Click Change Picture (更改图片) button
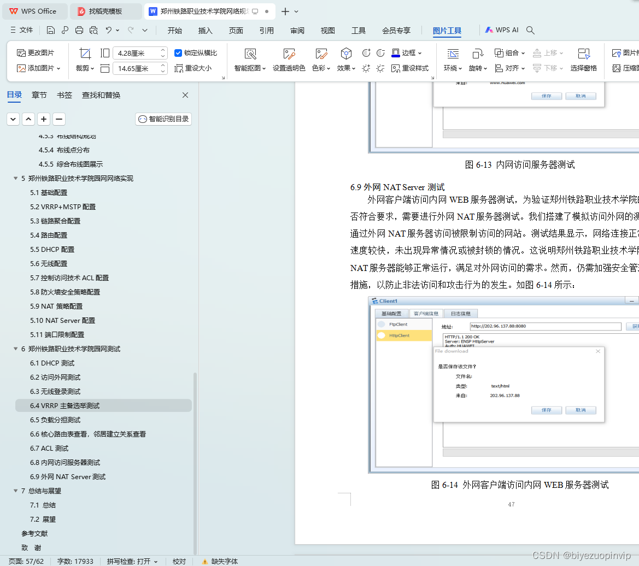The height and width of the screenshot is (566, 639). tap(36, 53)
